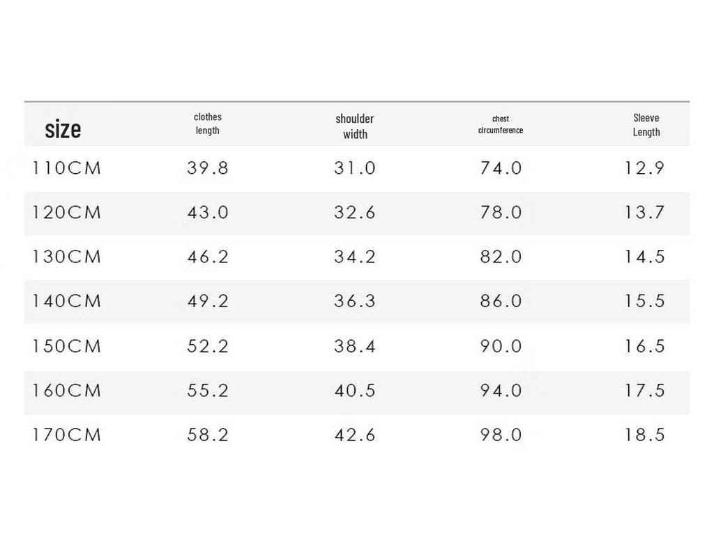Click the 160CM size row label
The image size is (714, 536).
pyautogui.click(x=66, y=390)
